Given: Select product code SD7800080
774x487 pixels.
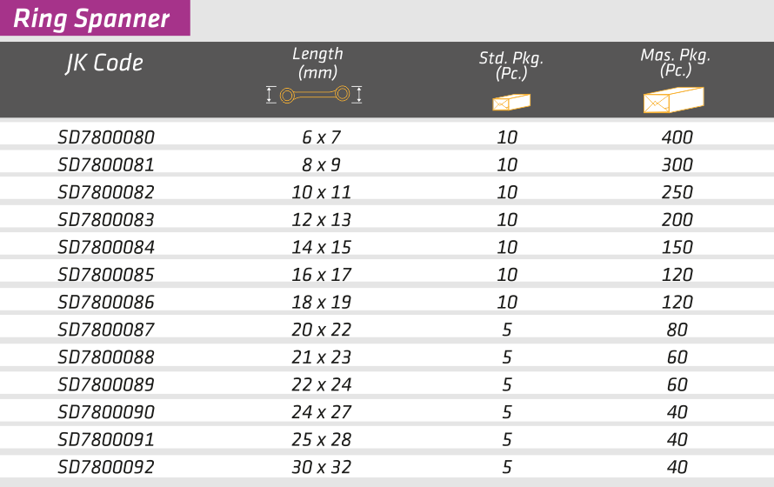Looking at the screenshot, I should (x=106, y=137).
